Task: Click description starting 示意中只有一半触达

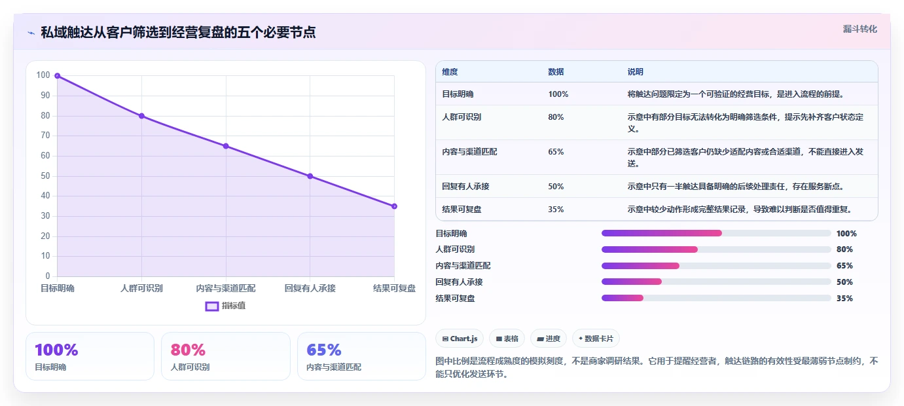Action: [736, 187]
